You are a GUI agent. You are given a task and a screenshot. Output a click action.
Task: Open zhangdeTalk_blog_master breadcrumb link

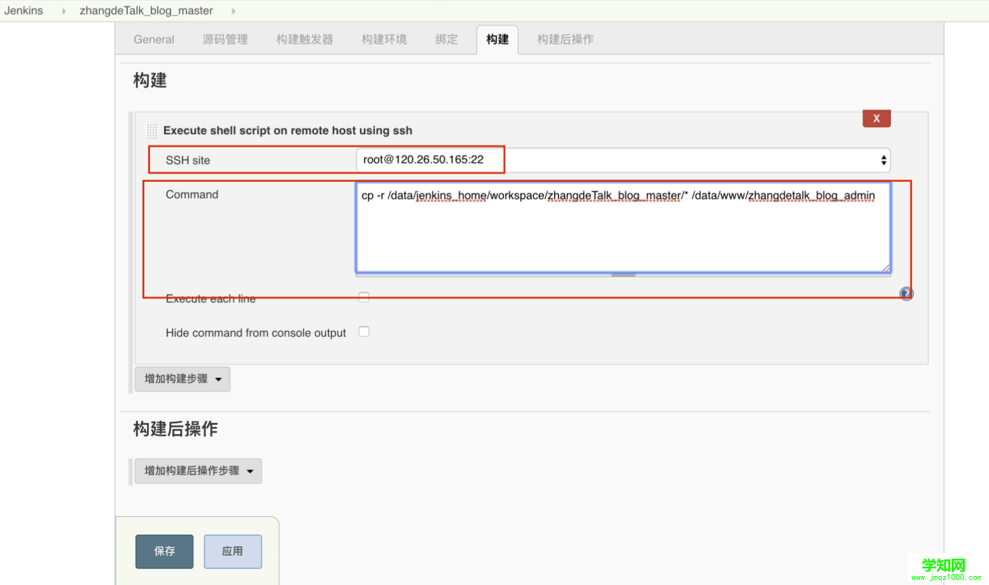click(147, 11)
